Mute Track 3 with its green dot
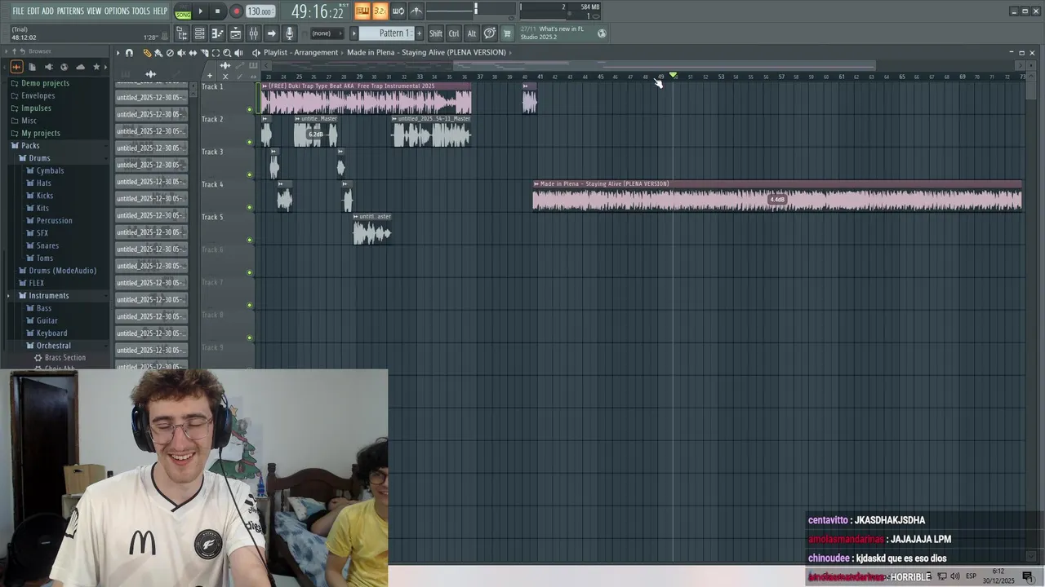This screenshot has height=587, width=1045. 250,174
